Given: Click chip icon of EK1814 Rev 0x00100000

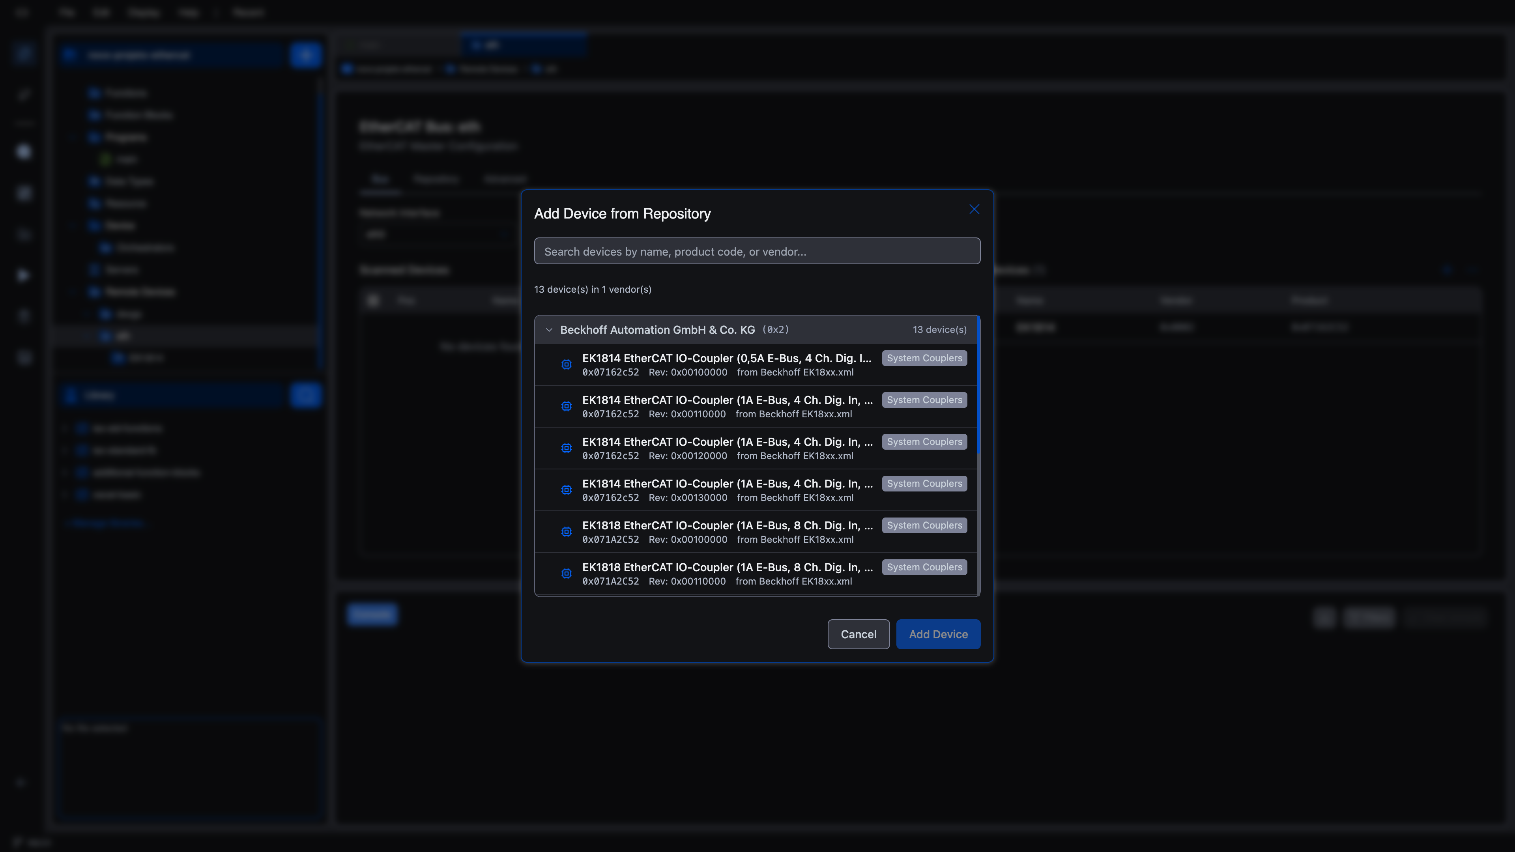Looking at the screenshot, I should pyautogui.click(x=567, y=364).
